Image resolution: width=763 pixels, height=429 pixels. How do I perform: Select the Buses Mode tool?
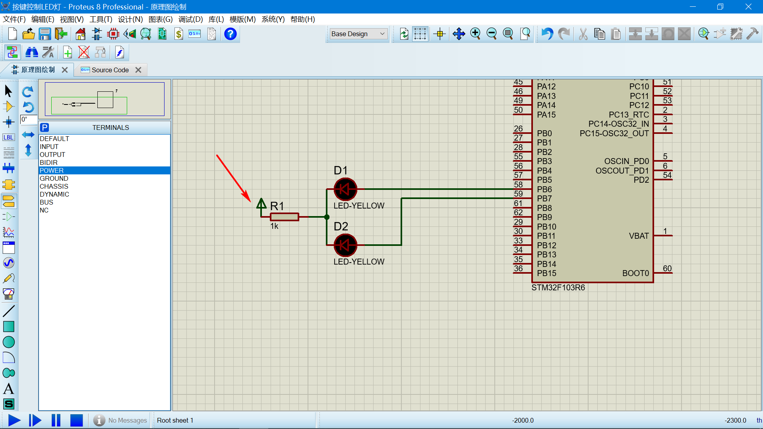[8, 168]
